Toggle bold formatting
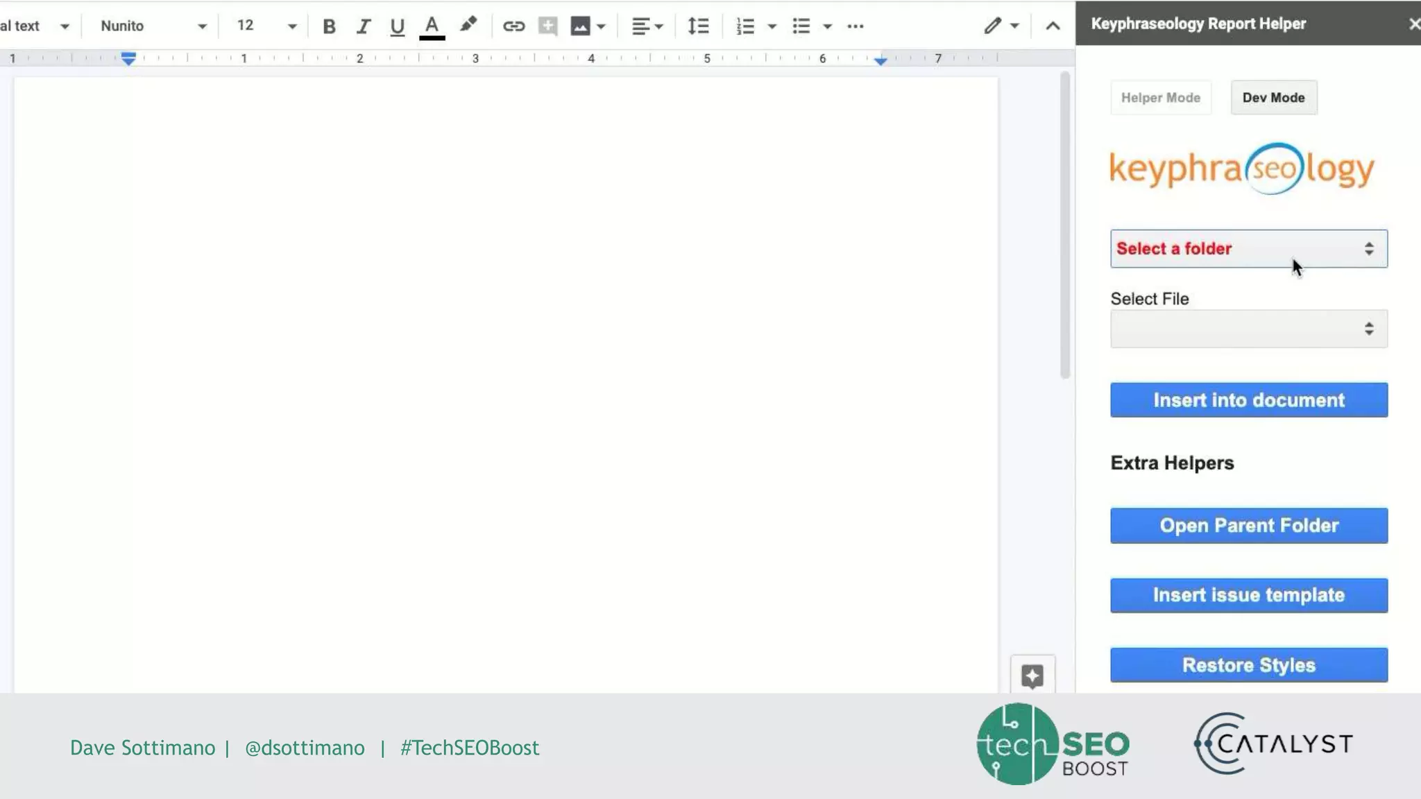 [329, 26]
